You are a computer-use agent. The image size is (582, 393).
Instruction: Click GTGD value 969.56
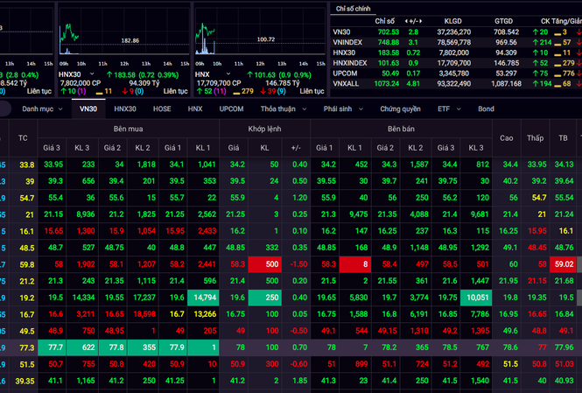506,42
